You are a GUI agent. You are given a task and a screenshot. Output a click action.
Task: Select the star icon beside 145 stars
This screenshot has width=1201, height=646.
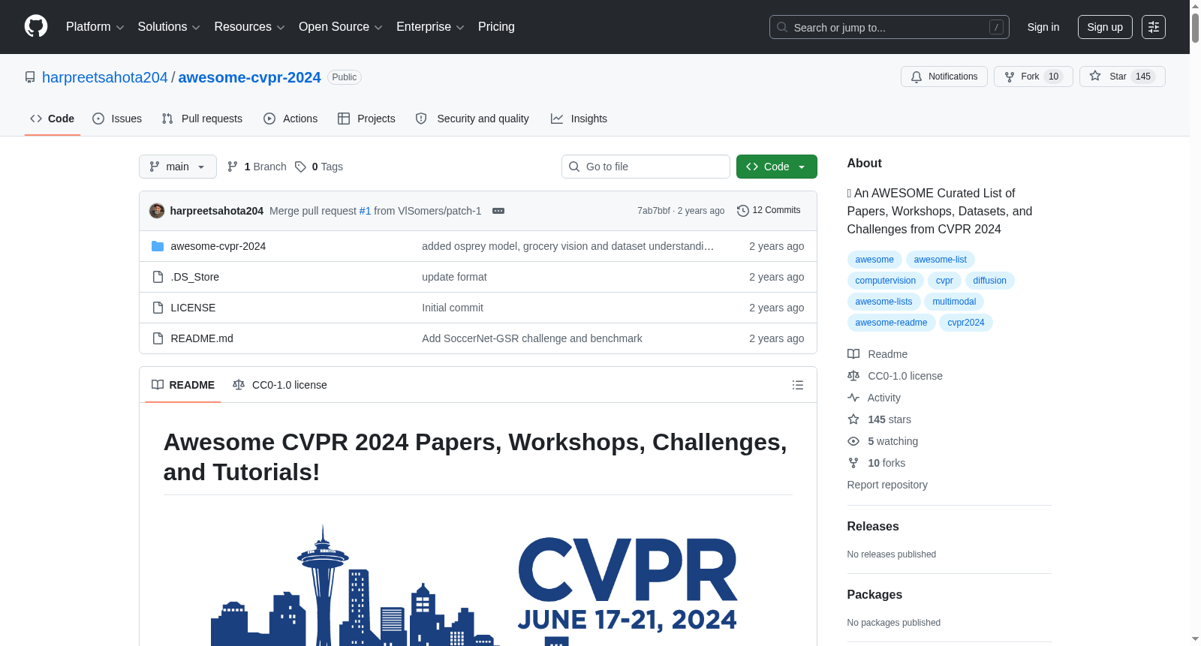pyautogui.click(x=853, y=419)
